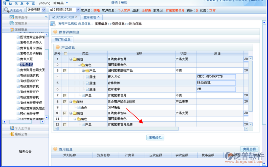The image size is (268, 167).
Task: Select 宽带变更 in the system menu tree
Action: pyautogui.click(x=26, y=59)
